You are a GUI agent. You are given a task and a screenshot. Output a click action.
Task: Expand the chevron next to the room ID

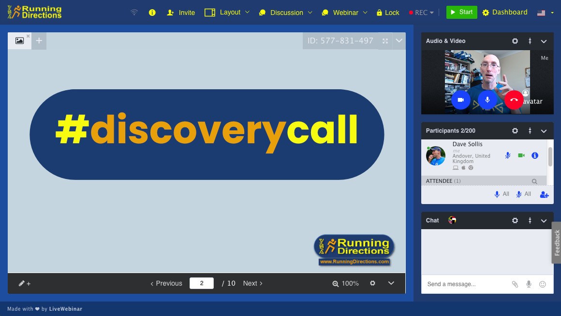(x=399, y=41)
